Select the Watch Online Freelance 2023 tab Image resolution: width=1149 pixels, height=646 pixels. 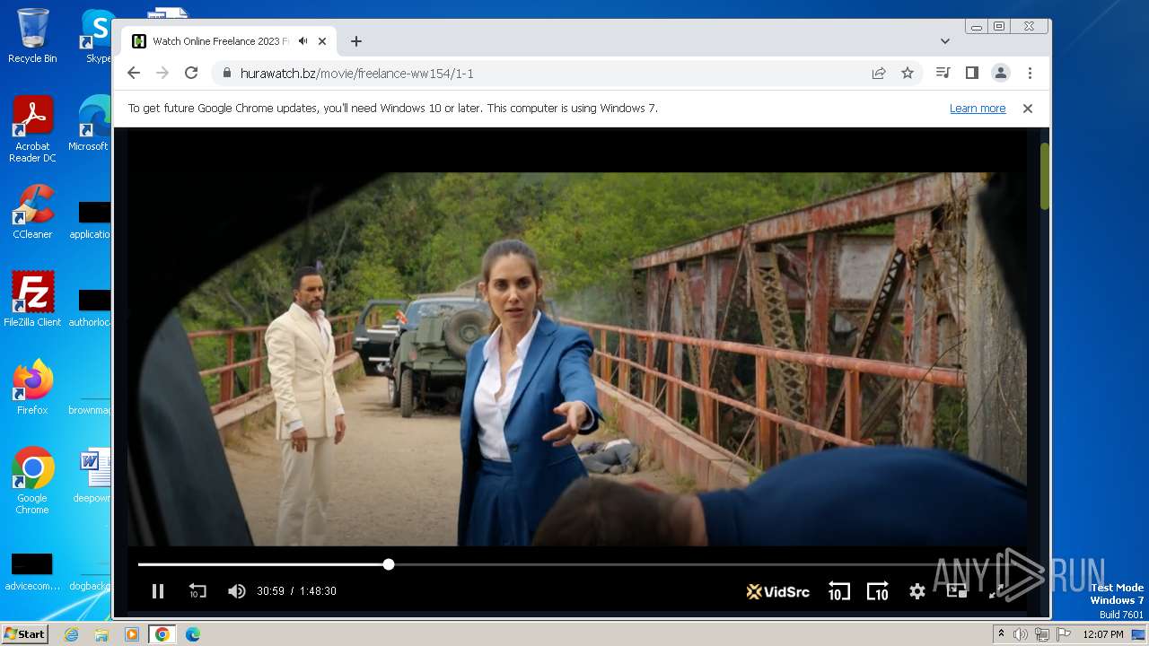229,41
